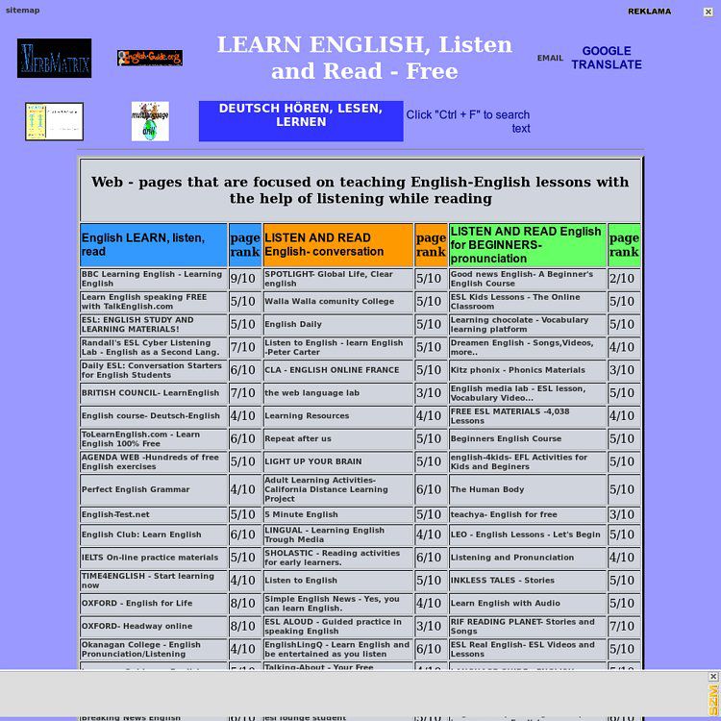The width and height of the screenshot is (721, 721).
Task: Open the VerbMatrix logo image
Action: point(54,58)
